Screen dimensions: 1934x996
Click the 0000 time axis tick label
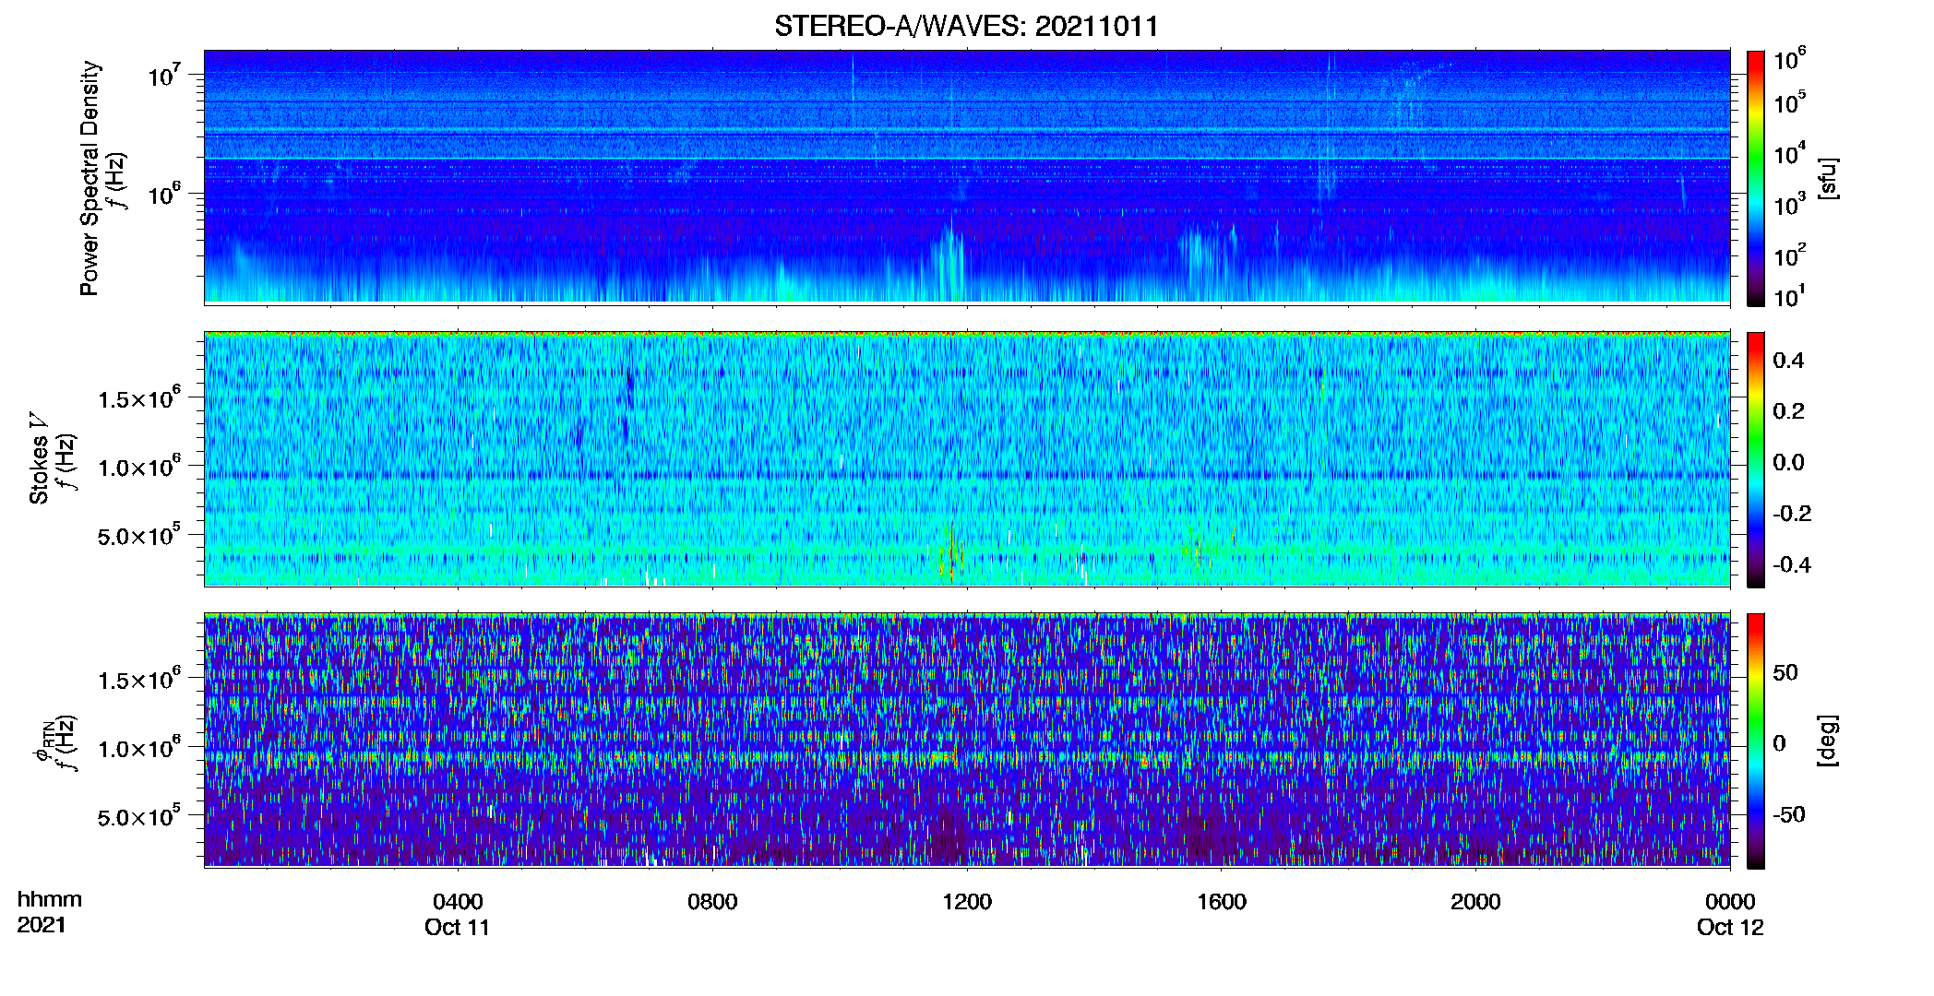click(1730, 902)
